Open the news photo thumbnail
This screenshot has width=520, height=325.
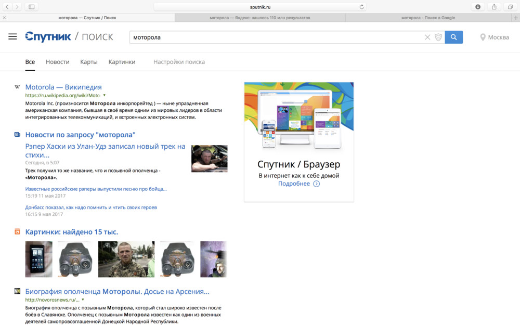coord(209,159)
